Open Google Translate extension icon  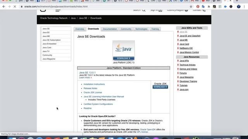pos(203,7)
